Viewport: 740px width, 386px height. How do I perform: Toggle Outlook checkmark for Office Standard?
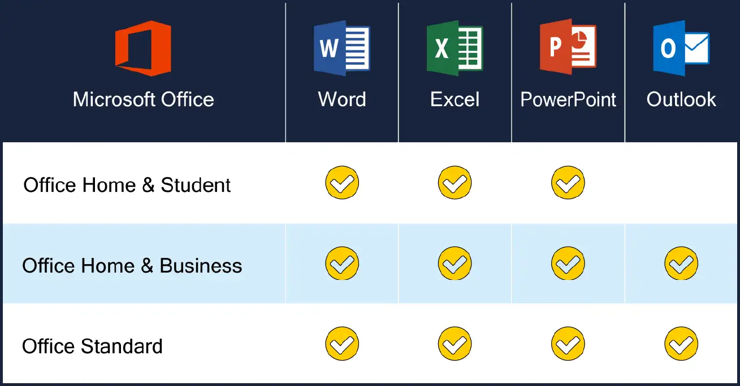click(681, 344)
